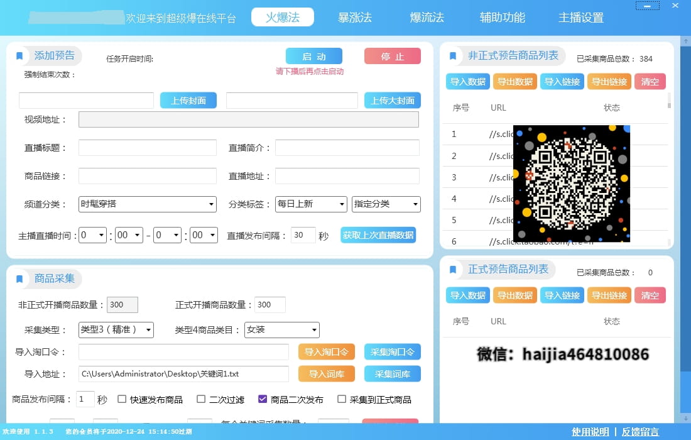
Task: Click the 采集词库 button
Action: [x=392, y=374]
